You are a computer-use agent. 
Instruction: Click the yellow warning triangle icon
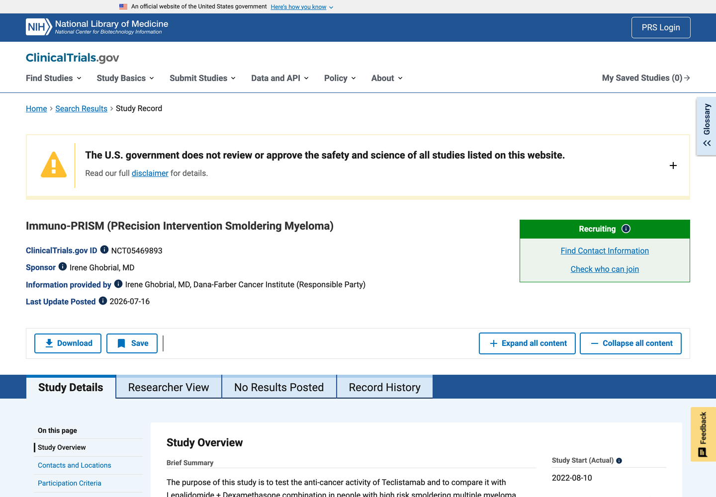54,165
